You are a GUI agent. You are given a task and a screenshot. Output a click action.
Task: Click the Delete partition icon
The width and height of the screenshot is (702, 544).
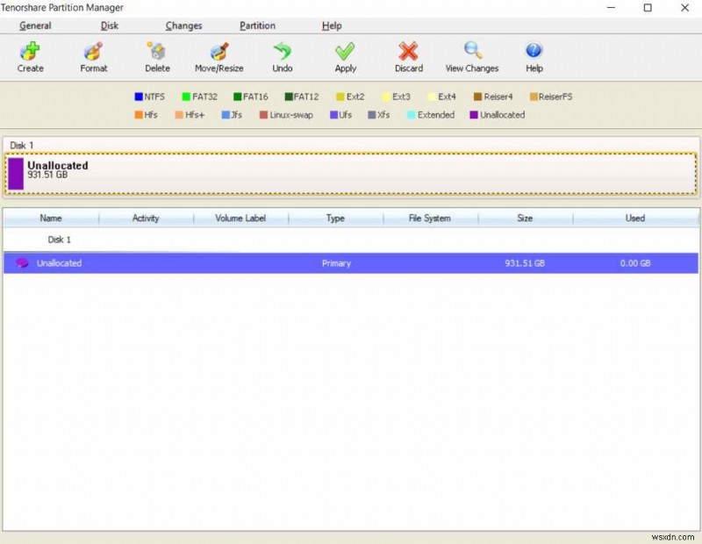coord(156,54)
